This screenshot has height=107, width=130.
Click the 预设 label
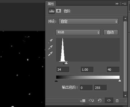pyautogui.click(x=52, y=21)
